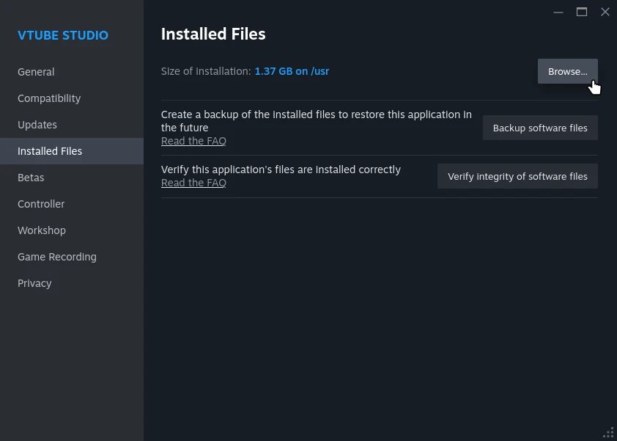Switch to the Compatibility tab
The image size is (617, 441).
(72, 98)
